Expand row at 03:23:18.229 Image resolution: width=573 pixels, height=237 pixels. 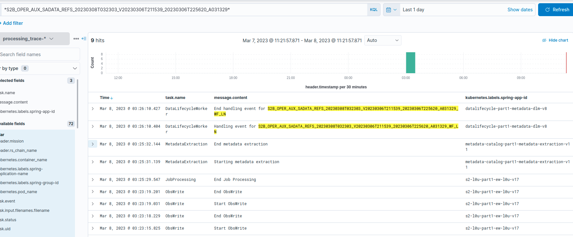(x=93, y=216)
